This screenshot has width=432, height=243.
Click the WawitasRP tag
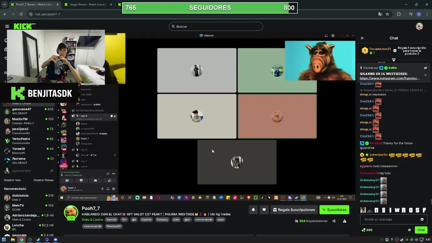pos(114,226)
